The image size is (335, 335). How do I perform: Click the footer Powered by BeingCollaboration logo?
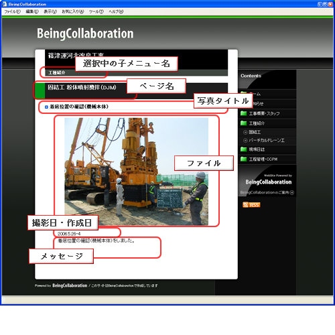point(70,285)
